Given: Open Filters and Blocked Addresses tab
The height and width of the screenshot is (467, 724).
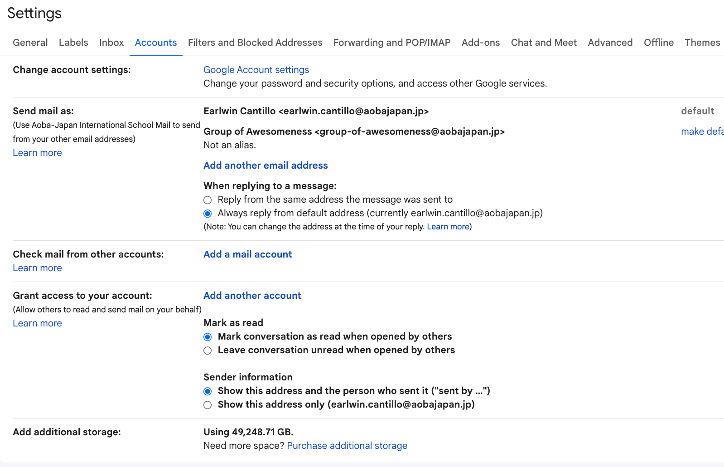Looking at the screenshot, I should 255,43.
